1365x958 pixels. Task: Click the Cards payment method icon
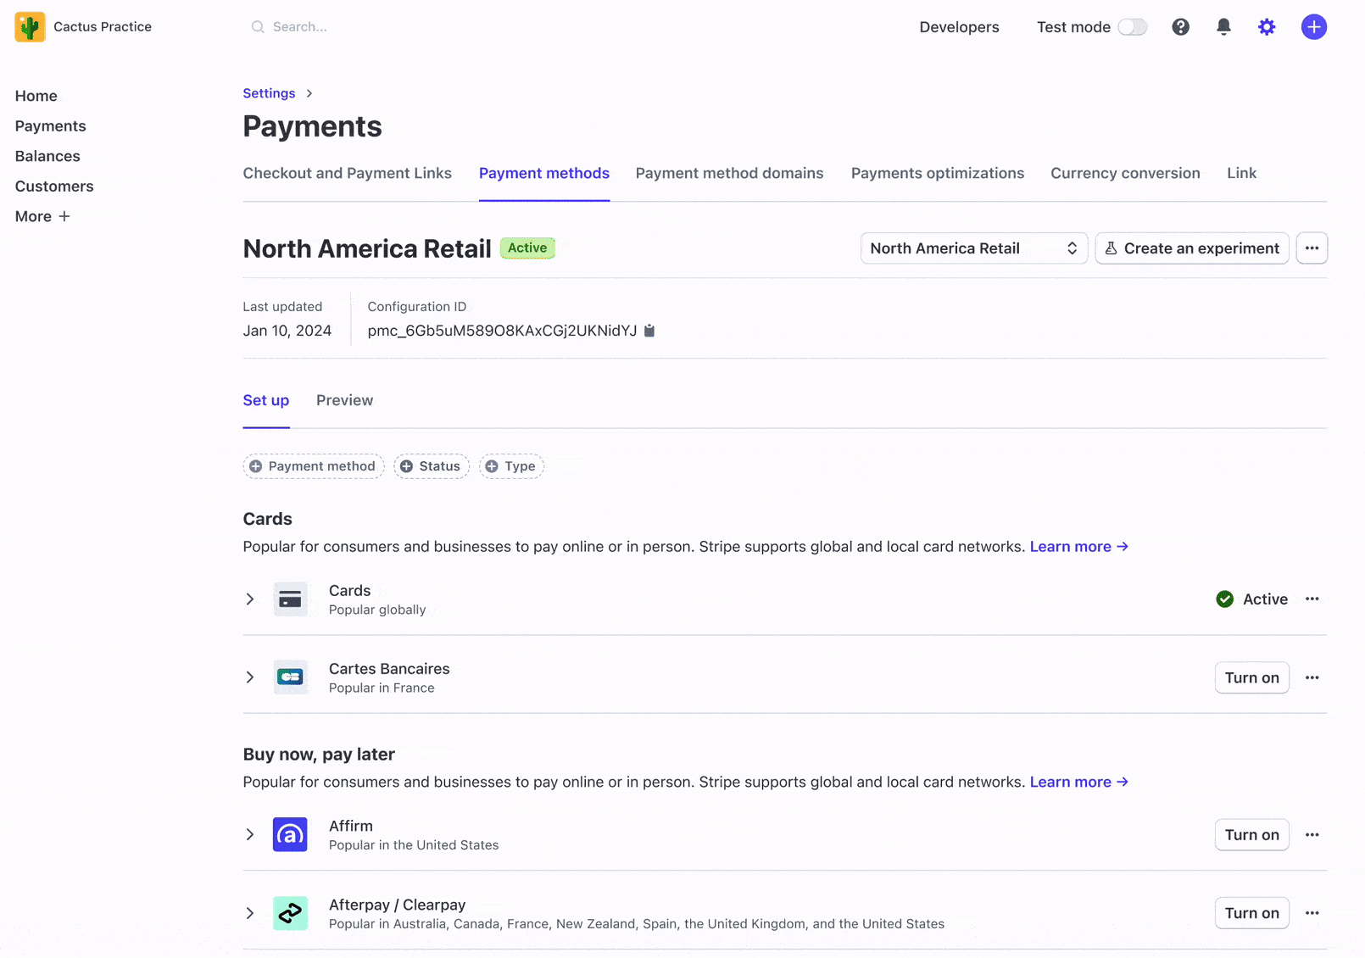pos(290,599)
